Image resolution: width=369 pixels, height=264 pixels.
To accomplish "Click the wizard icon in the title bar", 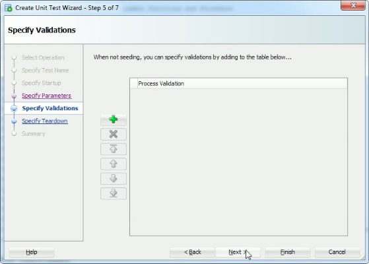I will click(x=8, y=8).
